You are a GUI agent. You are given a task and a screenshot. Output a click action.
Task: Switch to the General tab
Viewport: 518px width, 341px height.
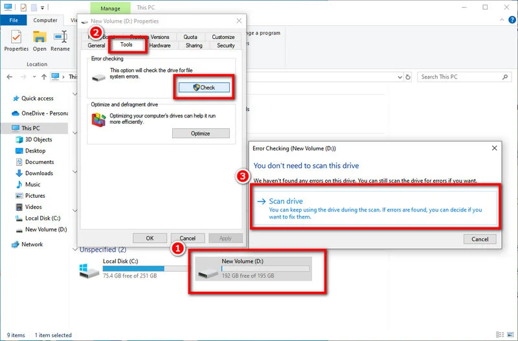tap(96, 45)
